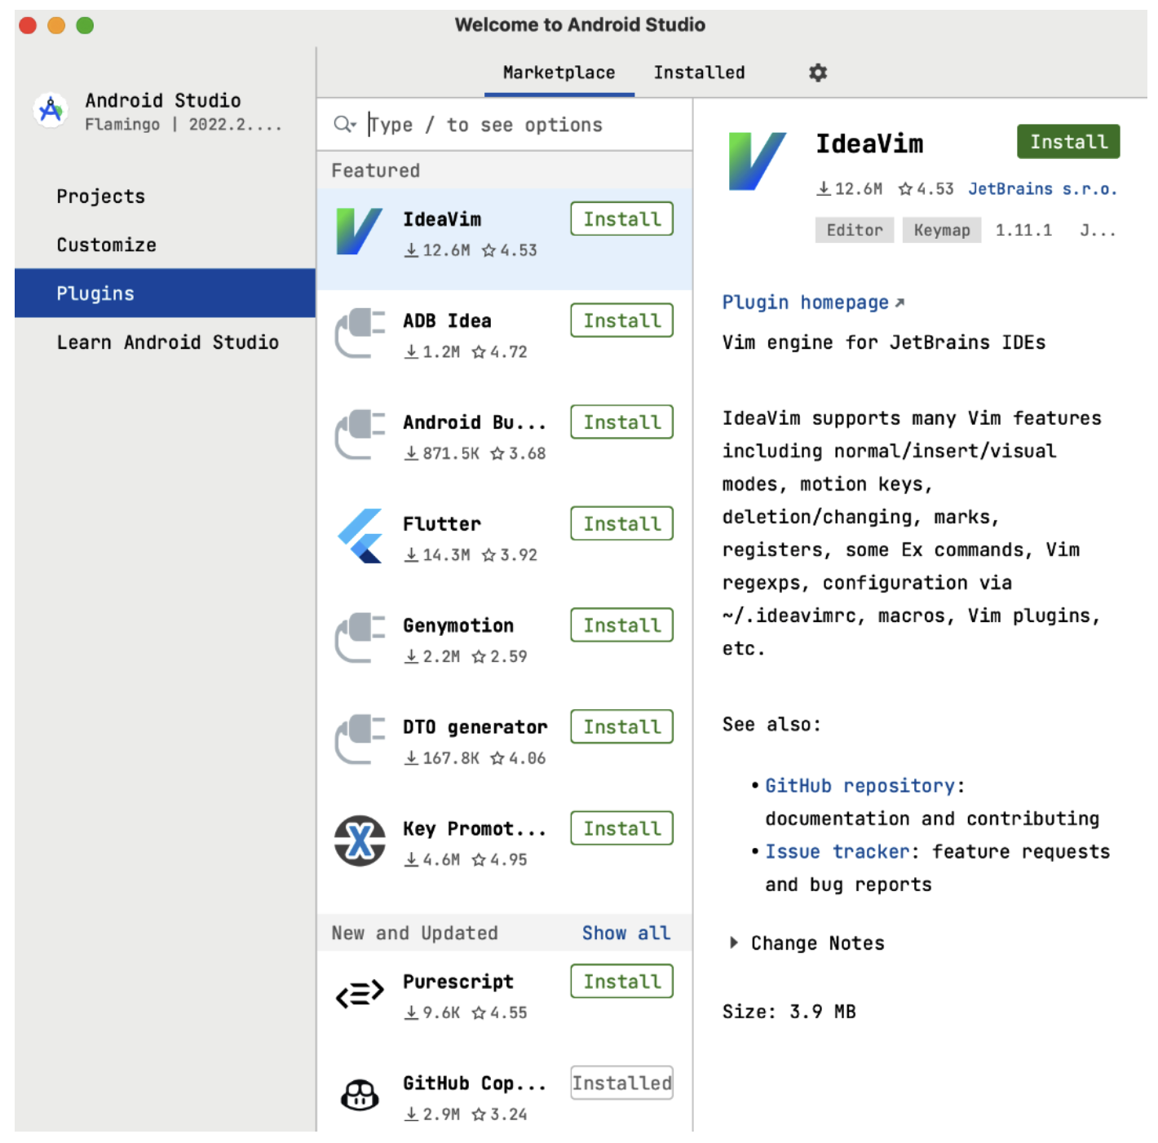Image resolution: width=1158 pixels, height=1143 pixels.
Task: Show all New and Updated plugins
Action: pos(625,933)
